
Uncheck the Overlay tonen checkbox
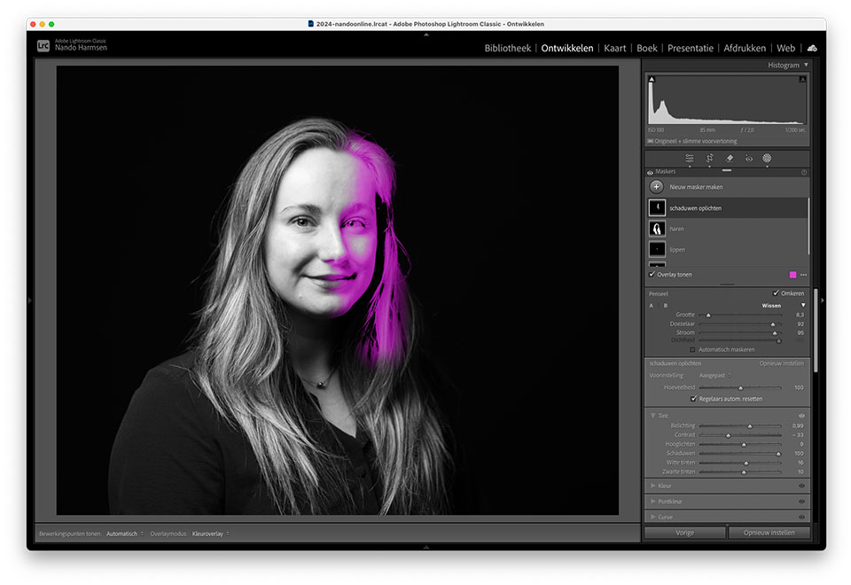(x=652, y=274)
